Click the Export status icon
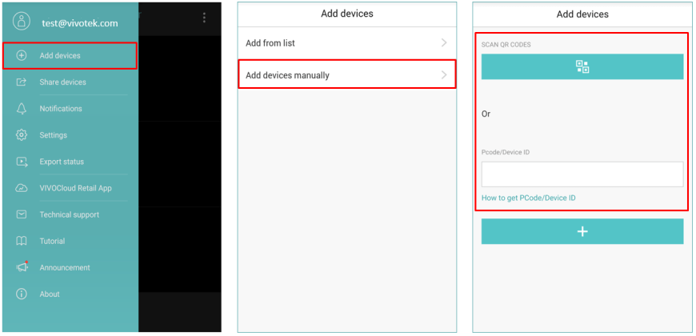 (x=22, y=162)
